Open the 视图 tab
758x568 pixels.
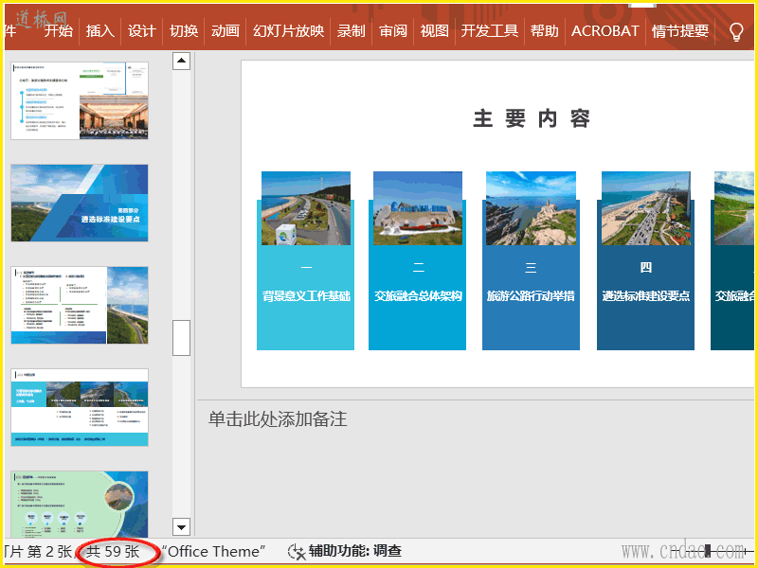click(x=435, y=31)
